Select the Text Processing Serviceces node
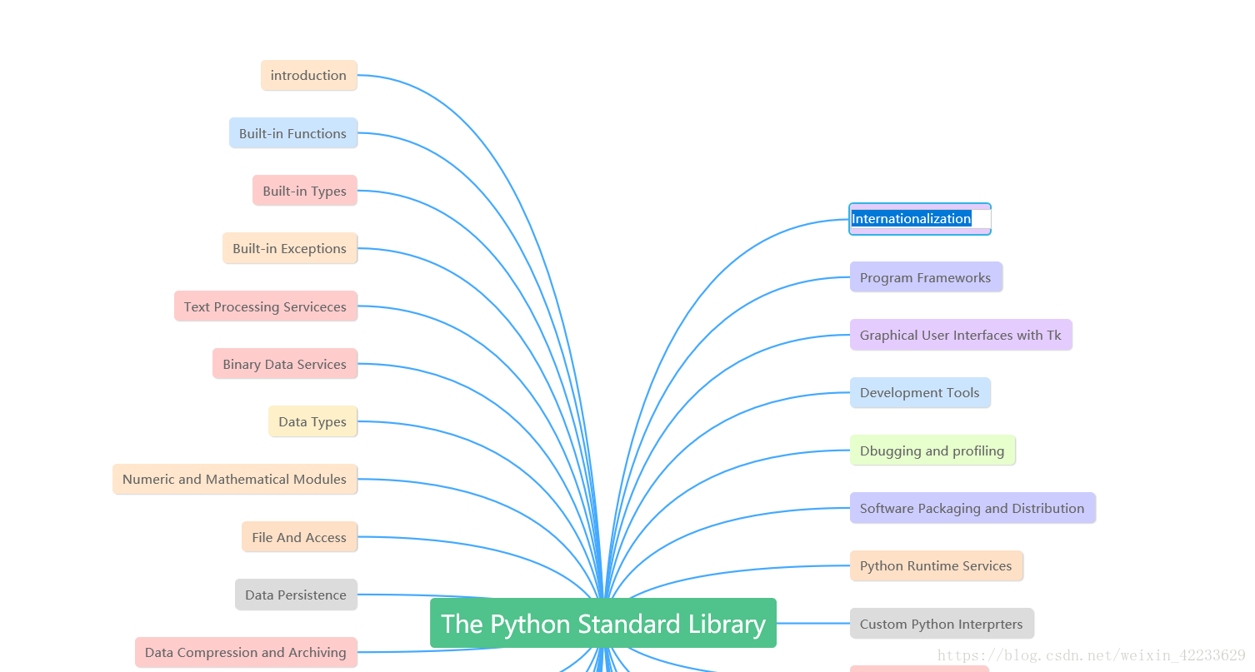The image size is (1255, 672). 266,306
